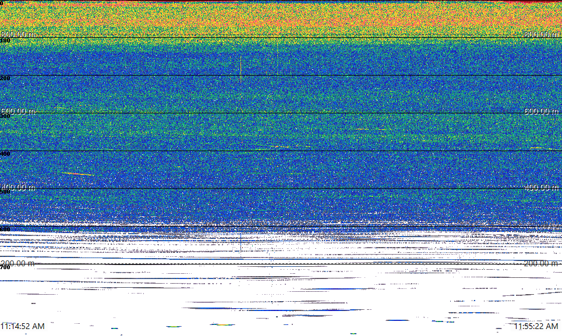Viewport: 562px width, 336px height.
Task: Select the left-edge 200.00 m range label
Action: [18, 264]
